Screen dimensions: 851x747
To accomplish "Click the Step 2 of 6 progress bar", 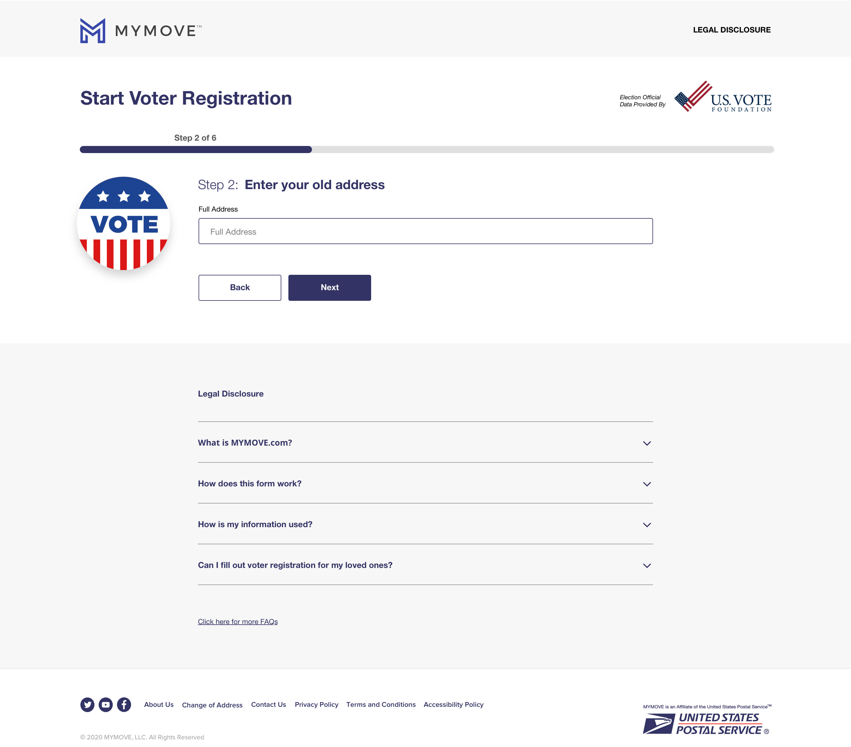I will click(x=427, y=150).
